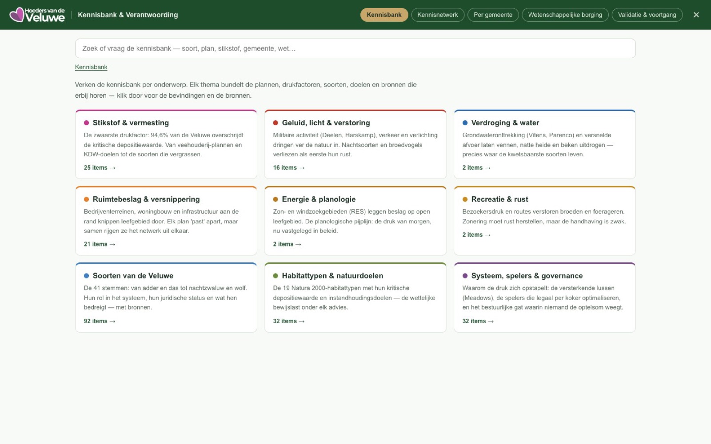The height and width of the screenshot is (444, 711).
Task: Open the 2 items link under Recreatie & rust
Action: click(x=476, y=235)
